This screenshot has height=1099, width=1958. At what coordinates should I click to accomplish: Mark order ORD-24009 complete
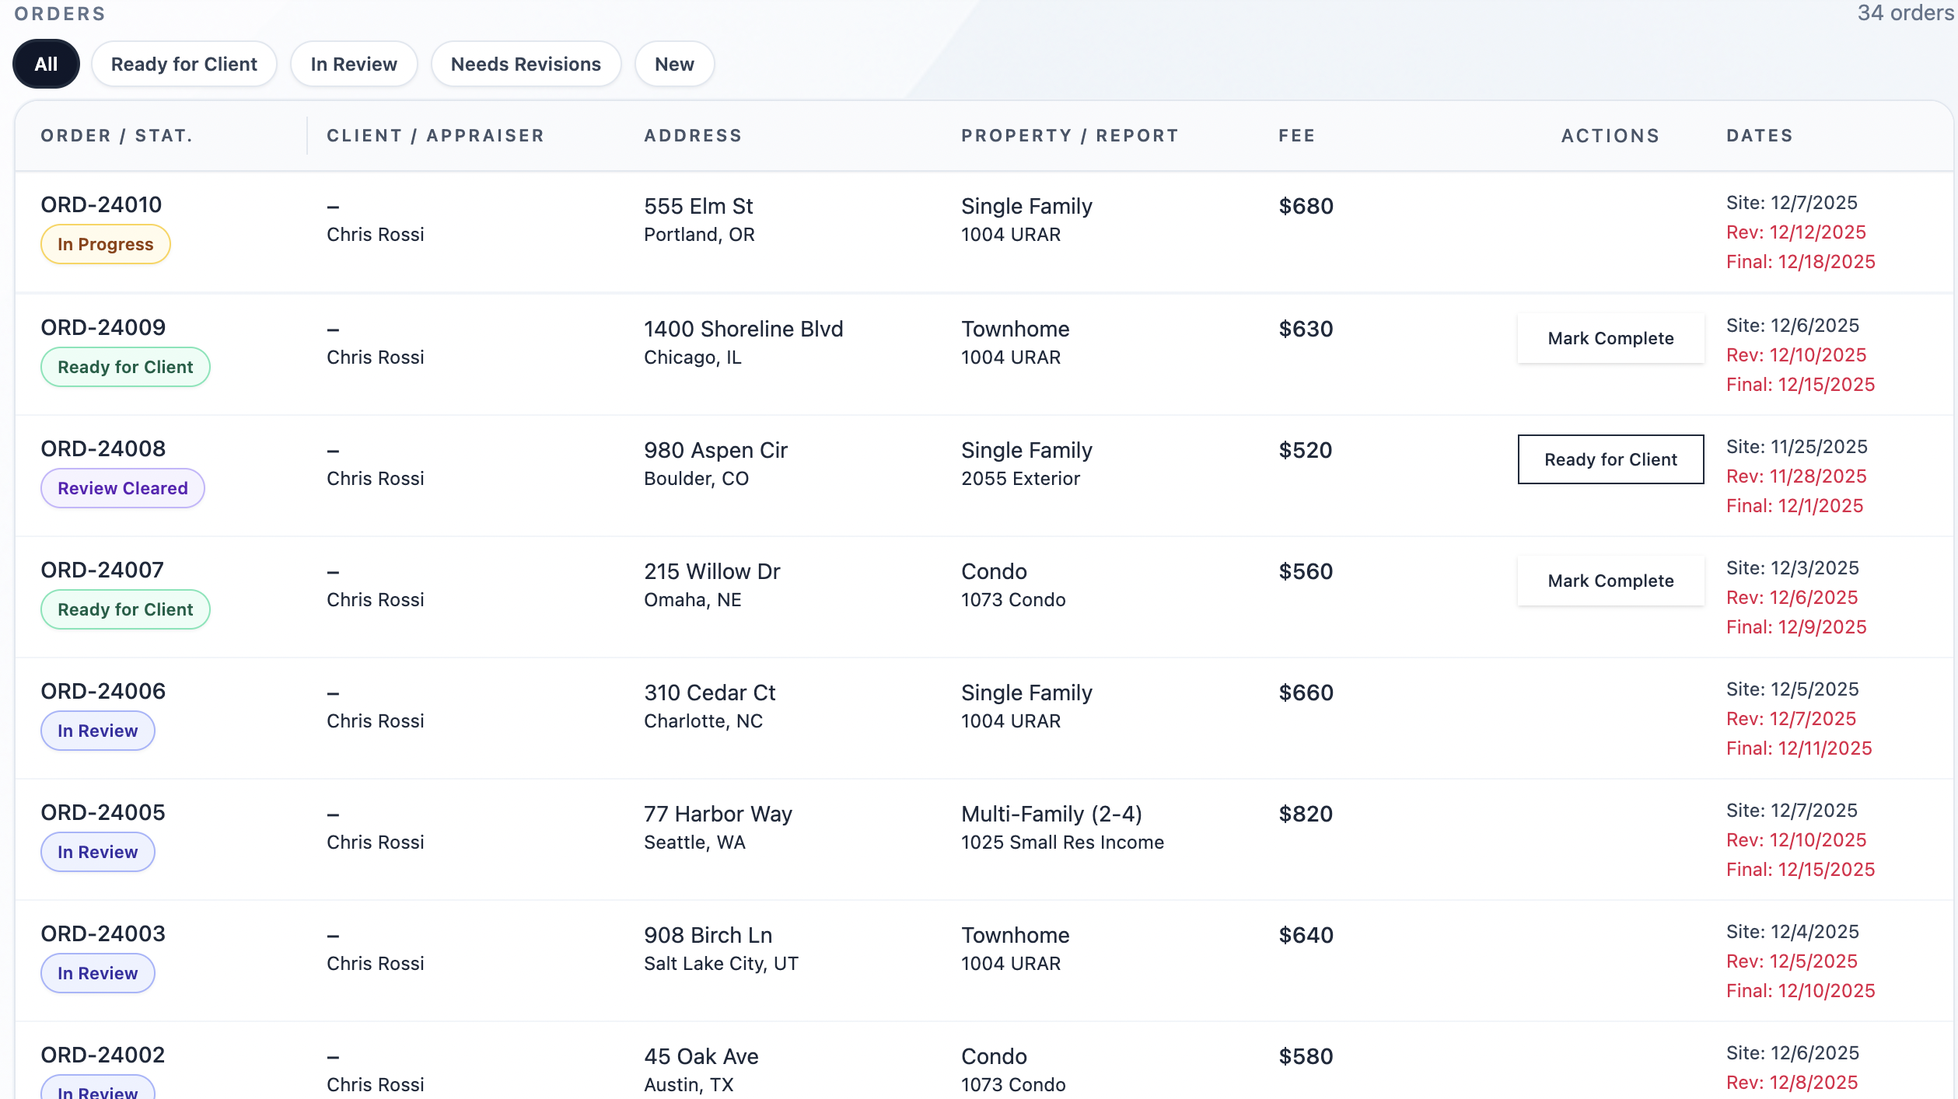click(1610, 338)
